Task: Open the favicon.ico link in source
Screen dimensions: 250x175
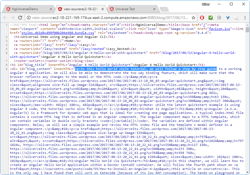Action: coord(219,29)
